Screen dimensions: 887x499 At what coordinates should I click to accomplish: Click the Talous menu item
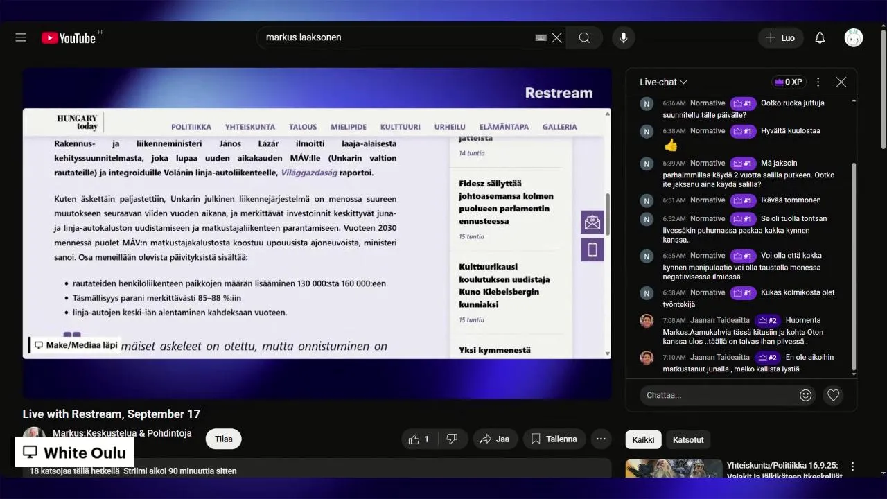[303, 127]
